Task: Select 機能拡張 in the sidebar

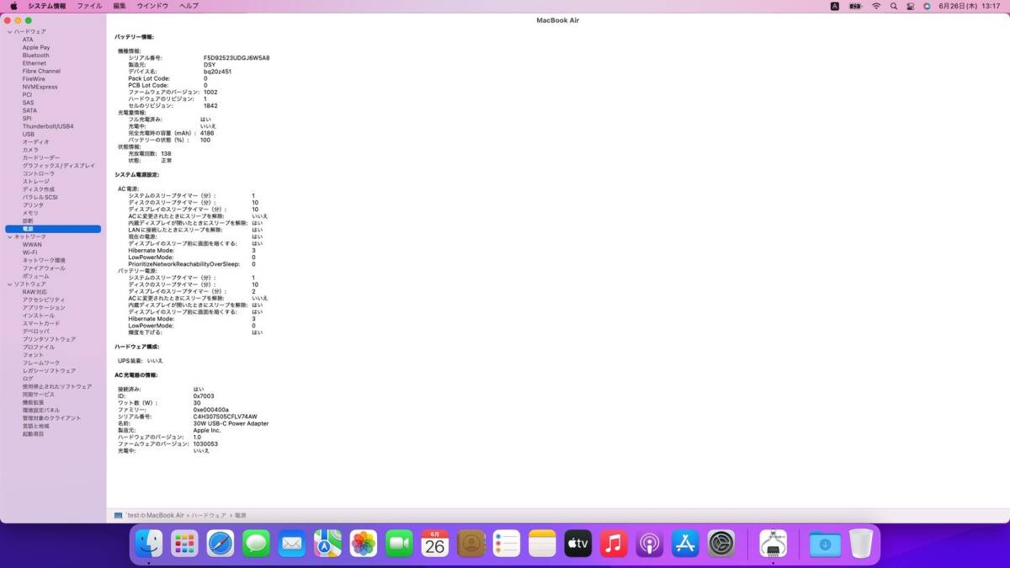Action: click(x=34, y=402)
